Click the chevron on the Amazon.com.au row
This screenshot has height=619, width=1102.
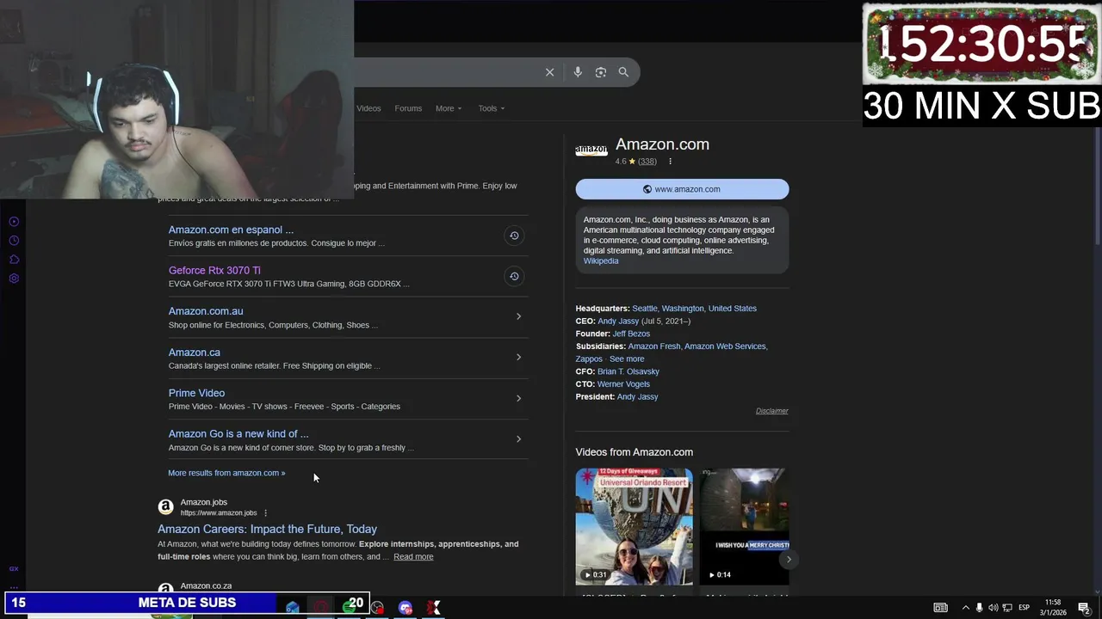coord(518,316)
